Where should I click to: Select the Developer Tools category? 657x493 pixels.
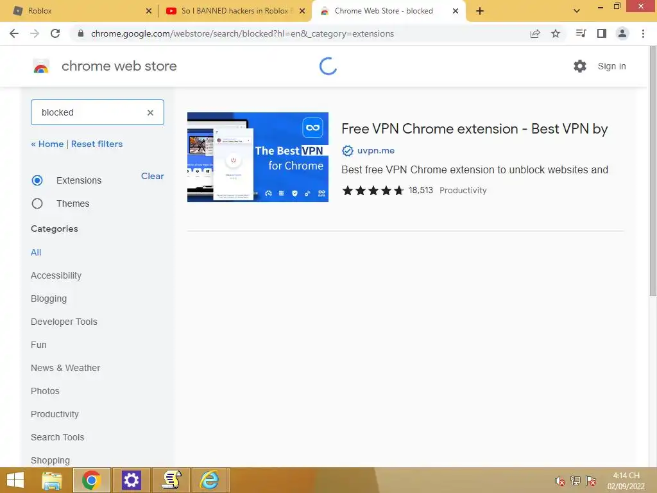64,322
